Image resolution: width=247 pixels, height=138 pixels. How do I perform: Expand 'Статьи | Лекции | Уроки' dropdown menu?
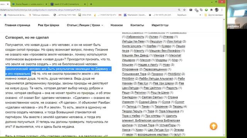click(x=85, y=25)
